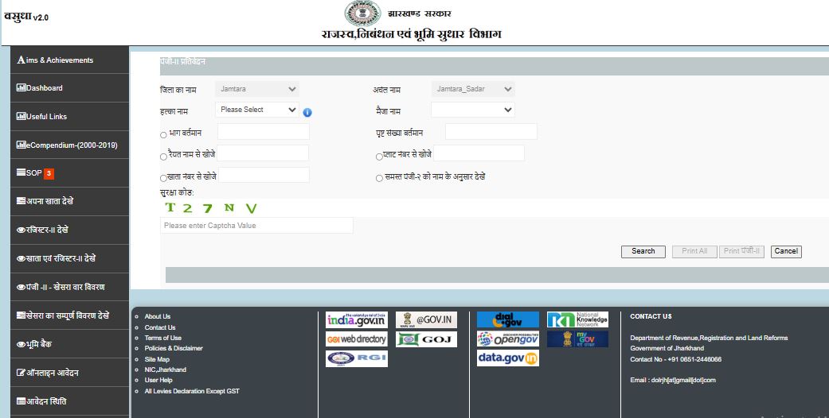Open the RGI logo link

coord(356,358)
